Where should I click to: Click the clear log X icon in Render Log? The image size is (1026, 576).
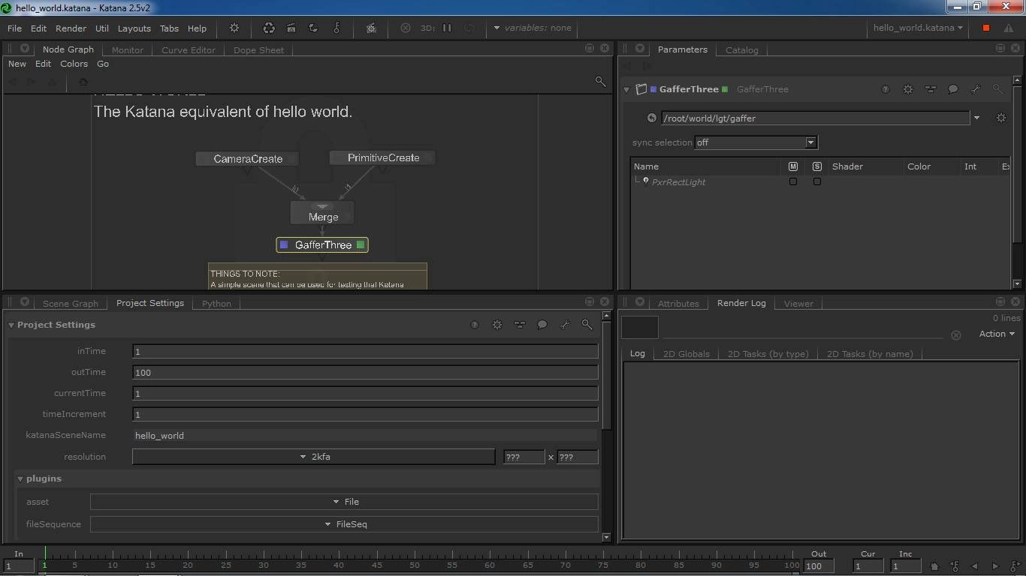(x=956, y=335)
